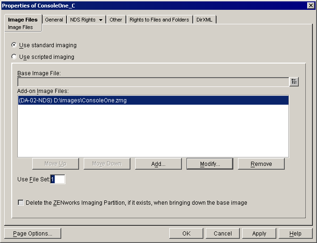Cancel the properties dialog
The height and width of the screenshot is (243, 317).
pos(223,234)
